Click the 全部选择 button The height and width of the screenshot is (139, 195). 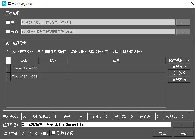[179, 67]
